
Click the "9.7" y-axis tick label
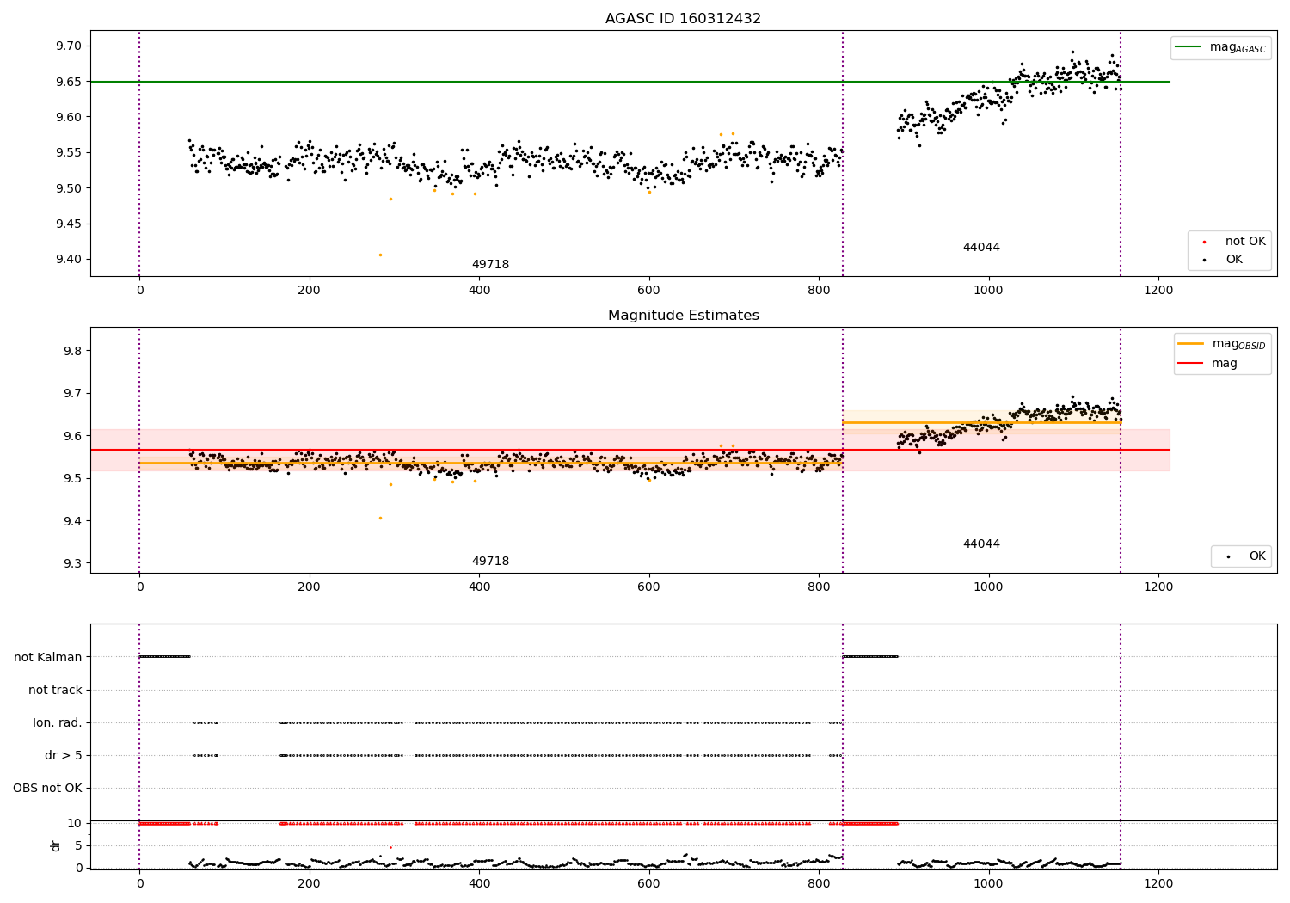click(x=72, y=394)
